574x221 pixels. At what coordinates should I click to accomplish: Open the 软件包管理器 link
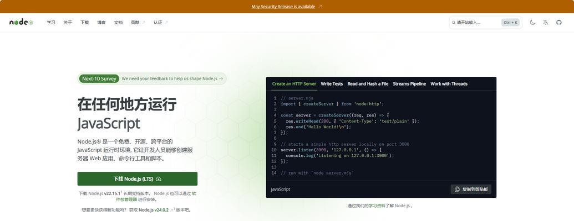pyautogui.click(x=156, y=196)
